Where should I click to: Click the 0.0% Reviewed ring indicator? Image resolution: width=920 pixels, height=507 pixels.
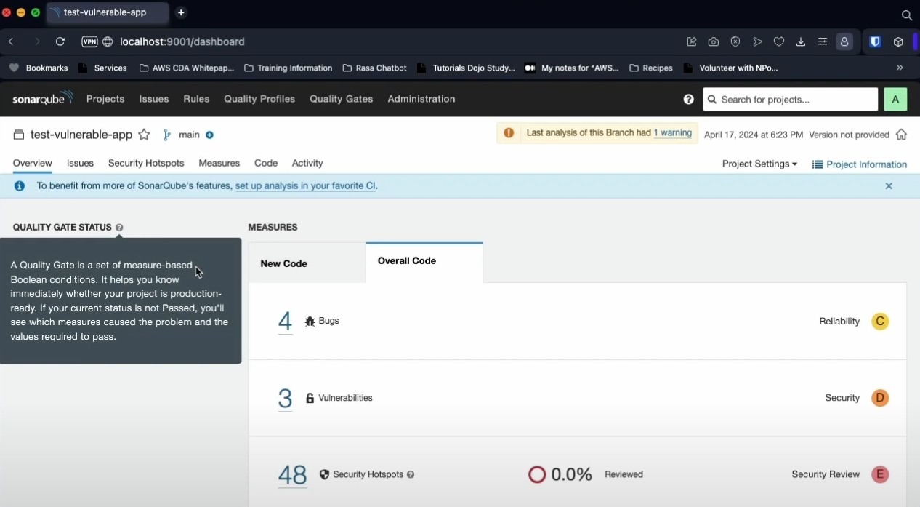tap(536, 474)
